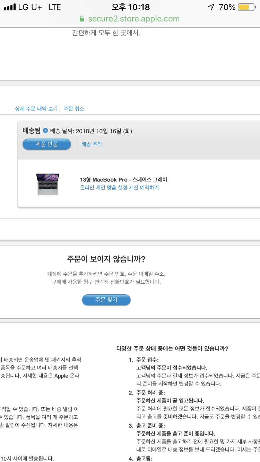Image resolution: width=260 pixels, height=462 pixels.
Task: Click blue arrow icon next to 배송됨
Action: tap(45, 131)
